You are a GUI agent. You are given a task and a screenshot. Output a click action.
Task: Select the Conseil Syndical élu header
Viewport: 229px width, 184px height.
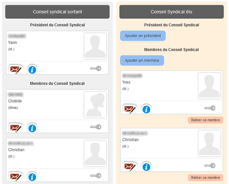click(171, 12)
